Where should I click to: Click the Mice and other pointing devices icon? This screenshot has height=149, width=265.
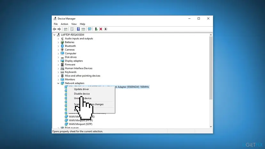point(62,76)
